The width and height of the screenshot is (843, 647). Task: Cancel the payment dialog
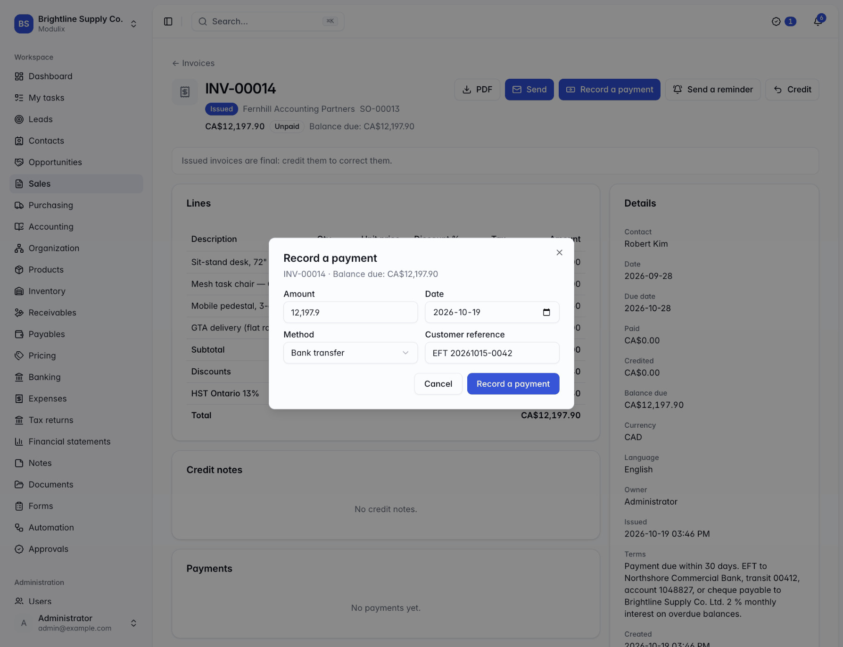coord(438,384)
